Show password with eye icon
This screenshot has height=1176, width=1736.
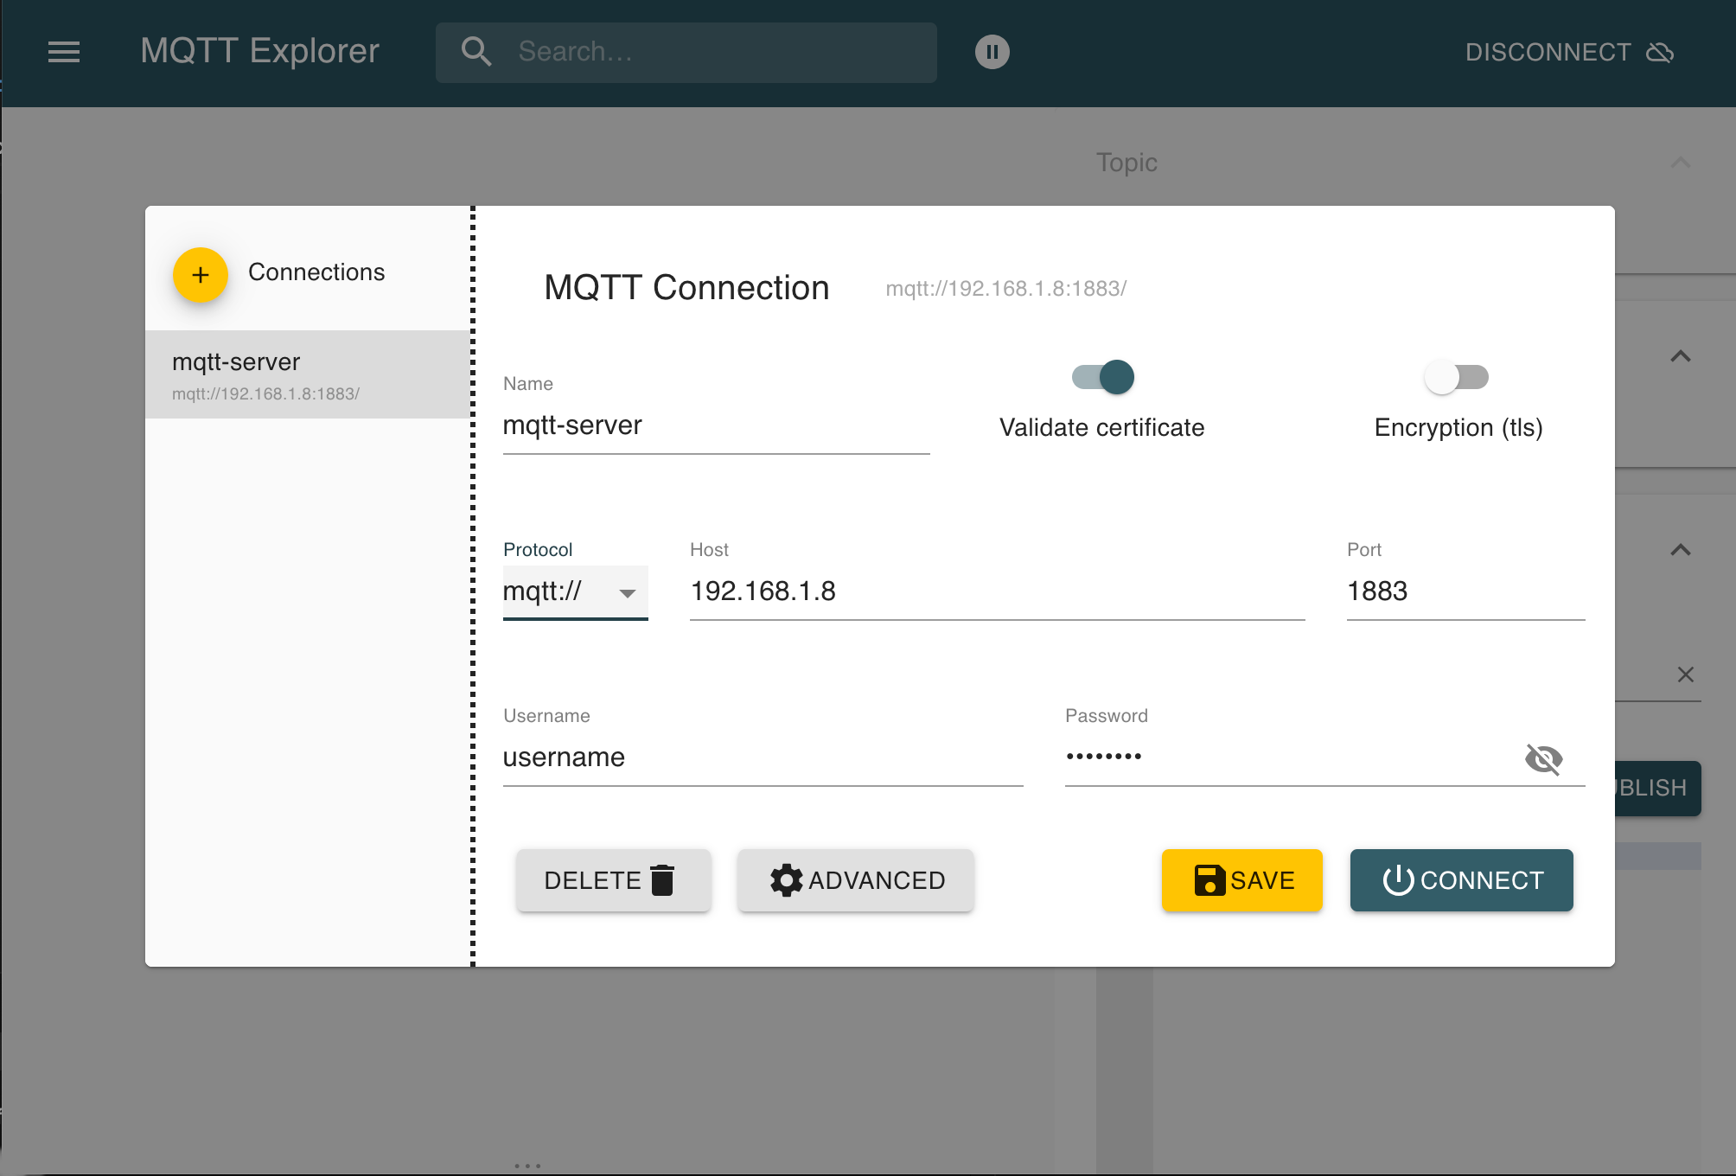click(1543, 758)
